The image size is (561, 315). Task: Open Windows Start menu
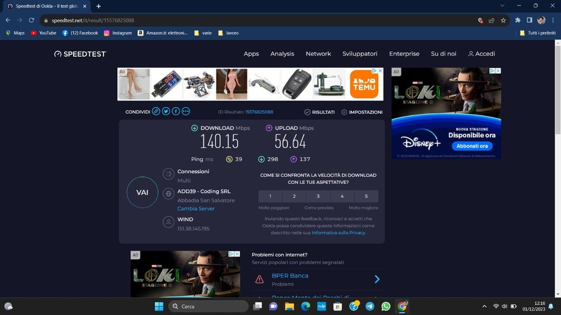tap(159, 306)
